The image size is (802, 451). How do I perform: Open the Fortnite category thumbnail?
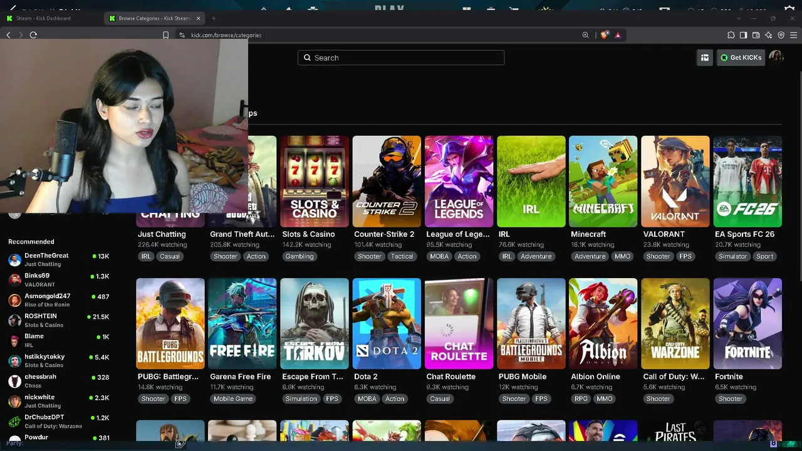(747, 324)
